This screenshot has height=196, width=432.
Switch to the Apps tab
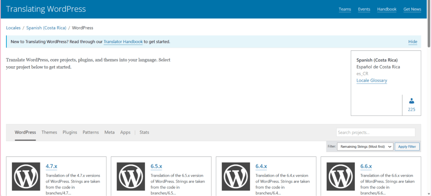[x=125, y=132]
